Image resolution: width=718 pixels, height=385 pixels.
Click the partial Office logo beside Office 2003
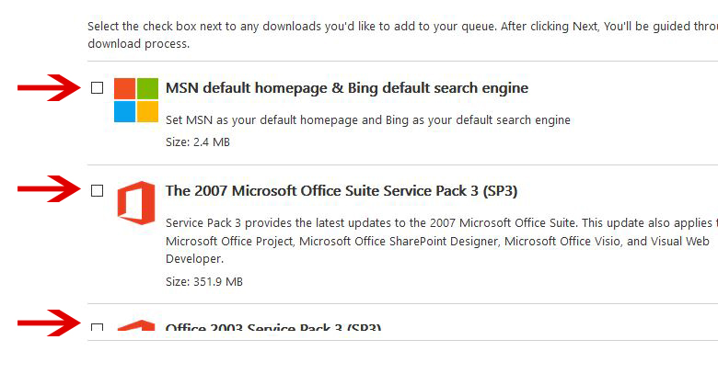136,328
